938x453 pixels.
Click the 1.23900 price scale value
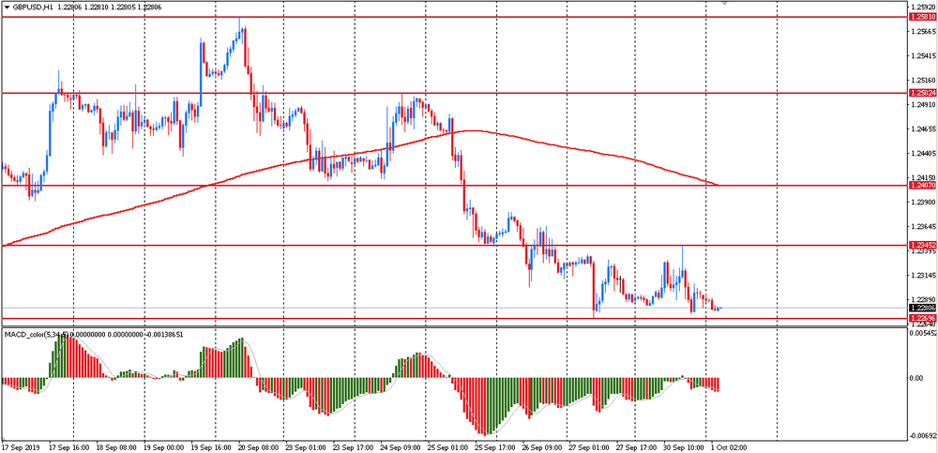pyautogui.click(x=923, y=203)
